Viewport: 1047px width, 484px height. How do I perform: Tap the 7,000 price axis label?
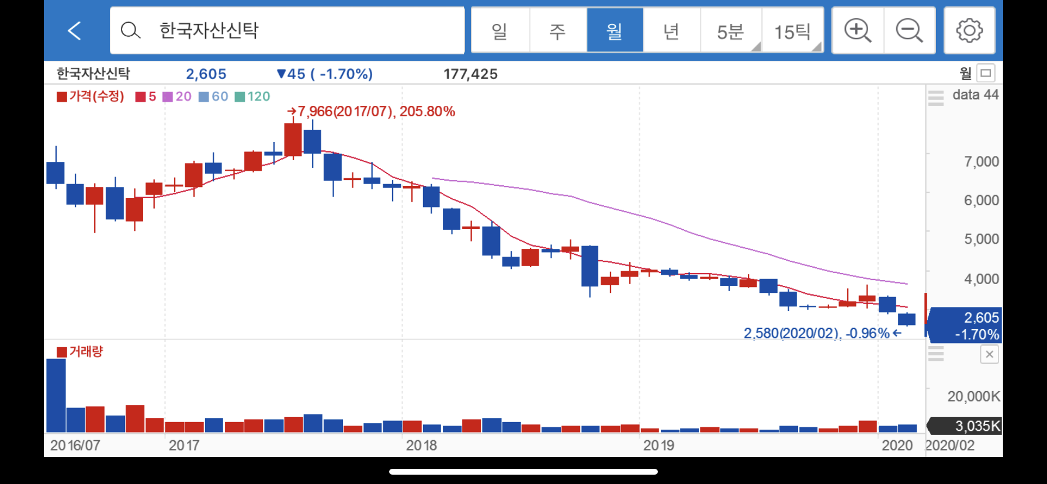(981, 161)
